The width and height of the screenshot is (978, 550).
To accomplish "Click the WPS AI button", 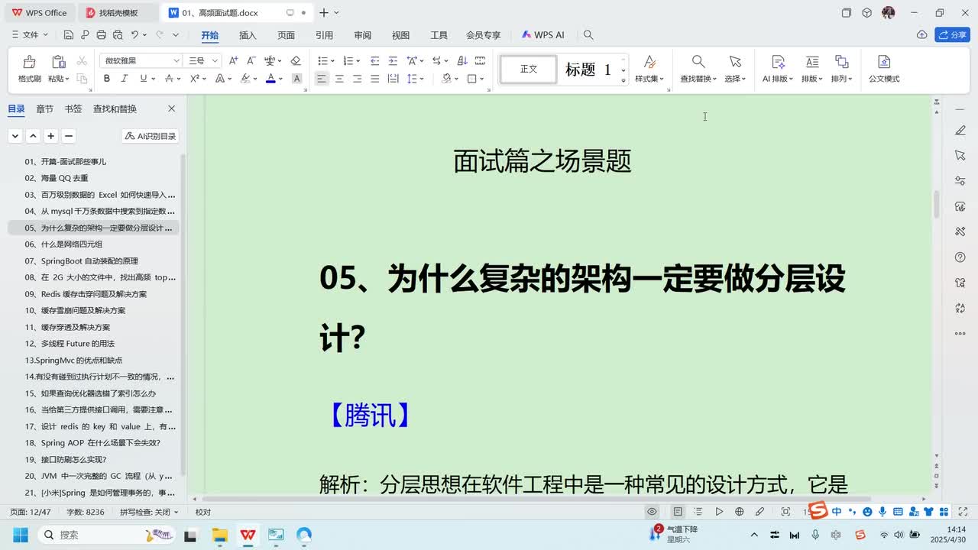I will coord(543,35).
